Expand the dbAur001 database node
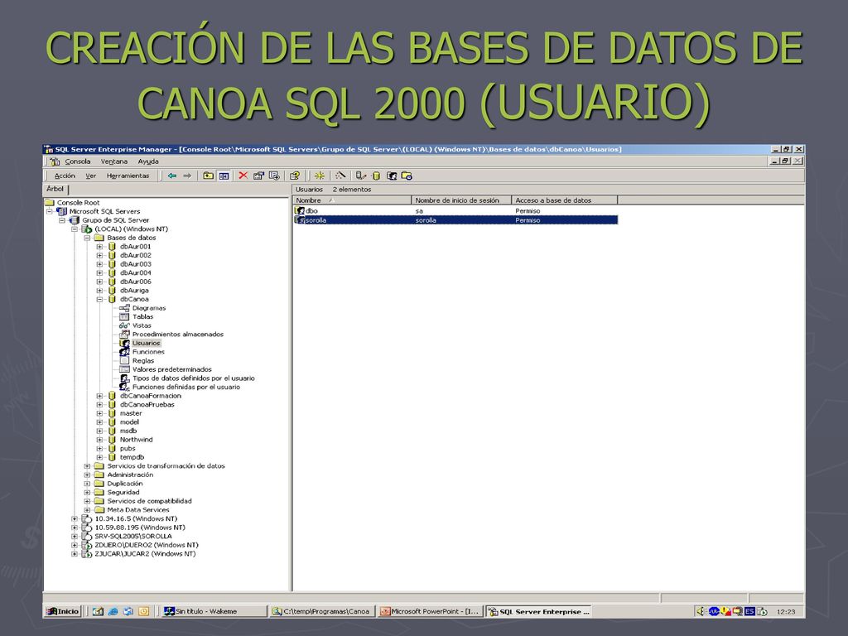 (99, 247)
